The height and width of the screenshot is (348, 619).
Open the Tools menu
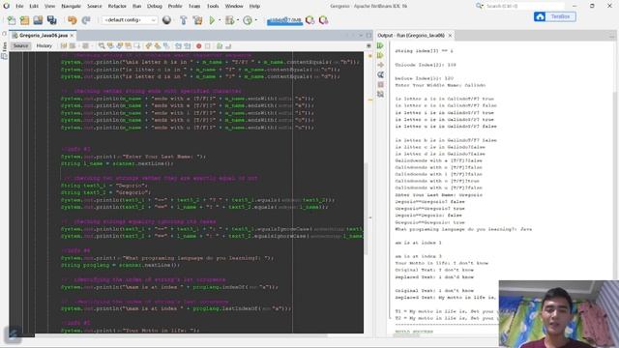pos(213,6)
